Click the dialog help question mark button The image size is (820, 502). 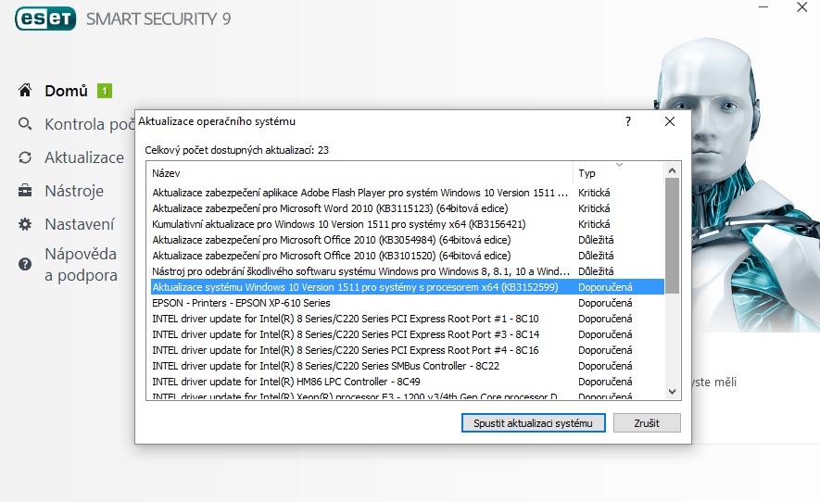(627, 121)
